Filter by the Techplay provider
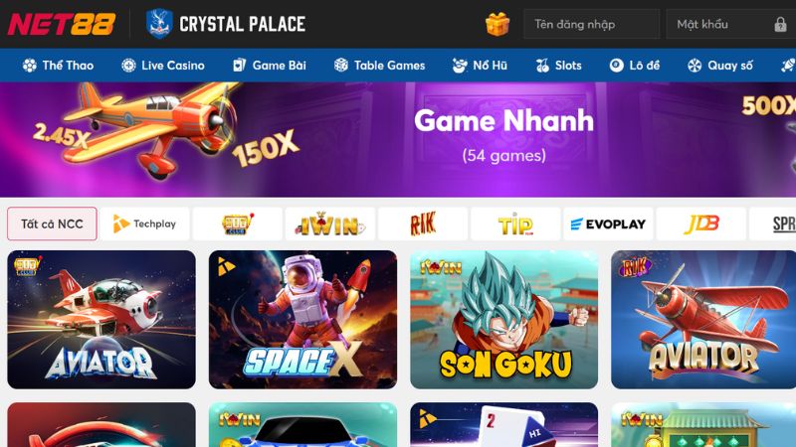Image resolution: width=796 pixels, height=447 pixels. pyautogui.click(x=144, y=223)
